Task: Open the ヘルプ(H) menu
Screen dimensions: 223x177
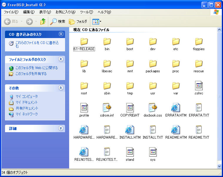Action: 104,12
